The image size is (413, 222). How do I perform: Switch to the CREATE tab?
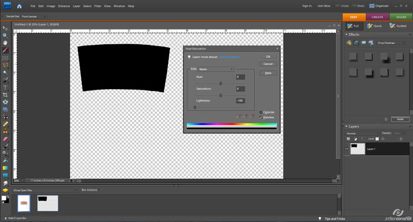pos(378,17)
